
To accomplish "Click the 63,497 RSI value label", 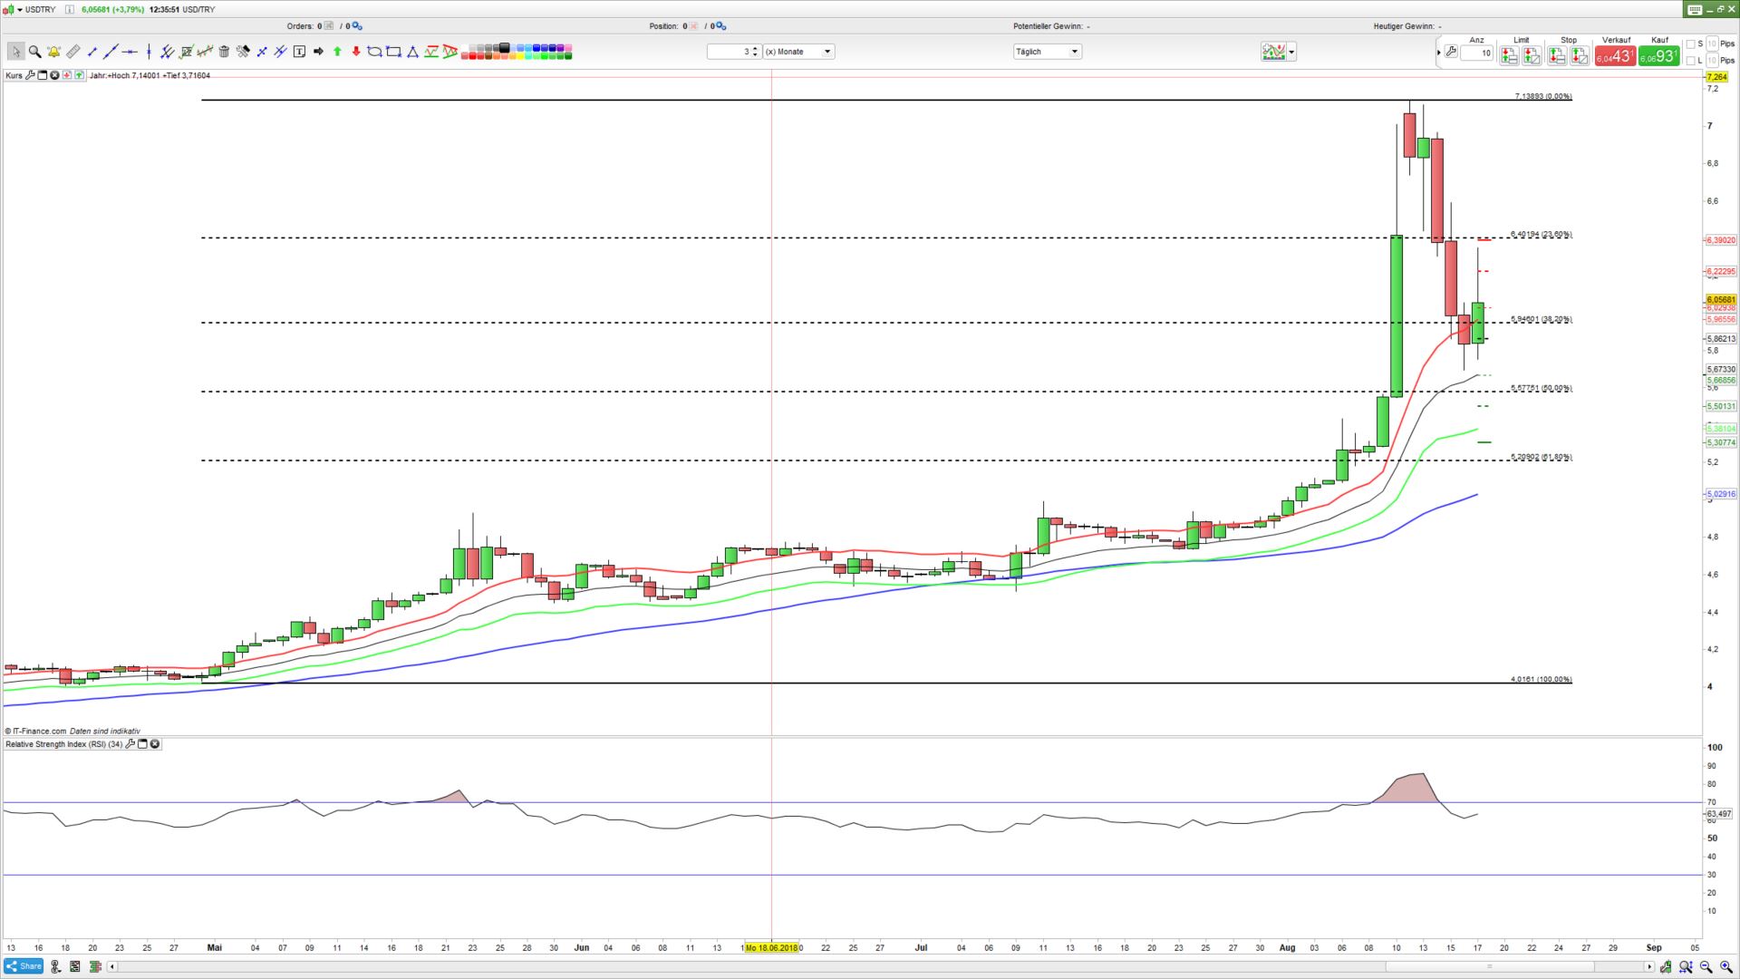I will pos(1719,814).
